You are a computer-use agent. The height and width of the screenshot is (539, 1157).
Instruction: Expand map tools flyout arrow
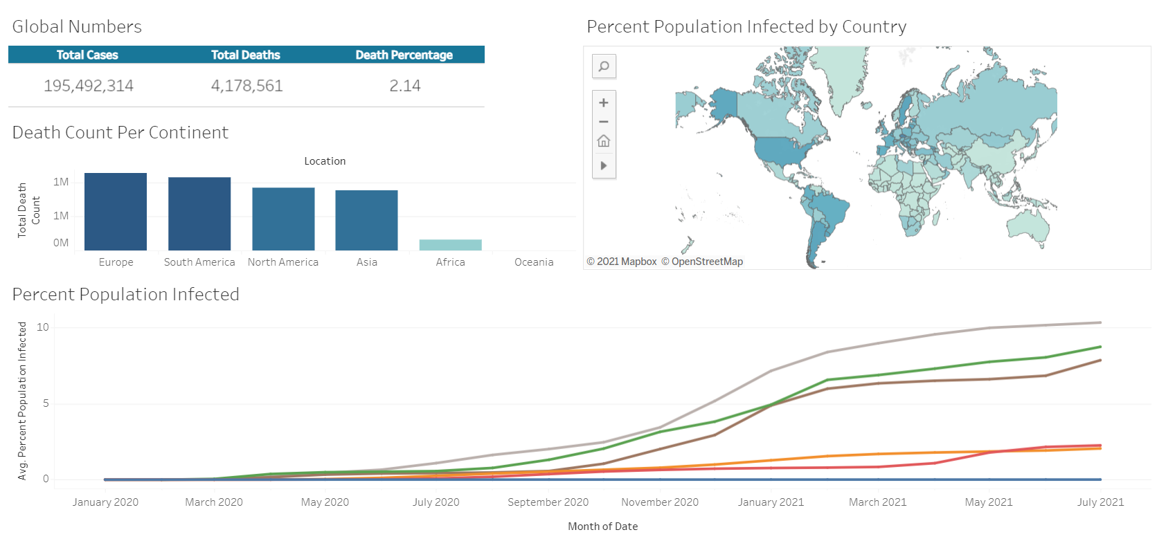click(604, 166)
